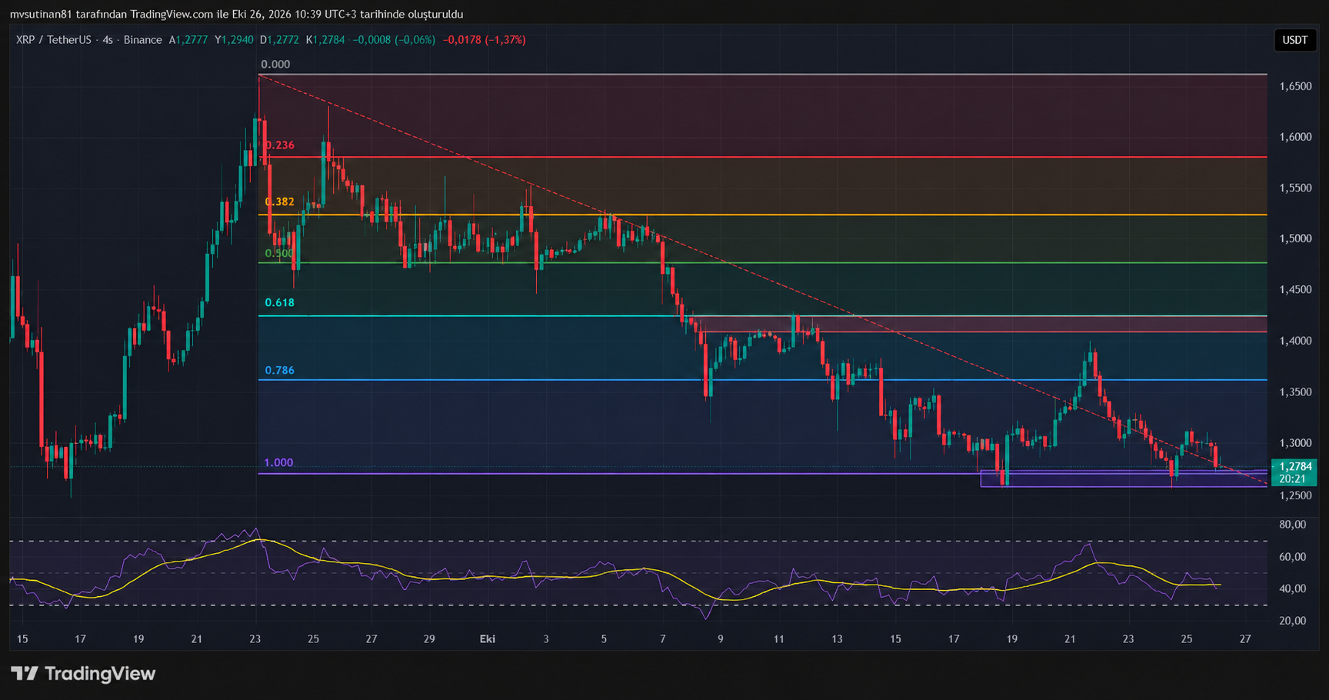This screenshot has width=1329, height=700.
Task: Select the 0.236 Fibonacci level label
Action: [x=280, y=145]
